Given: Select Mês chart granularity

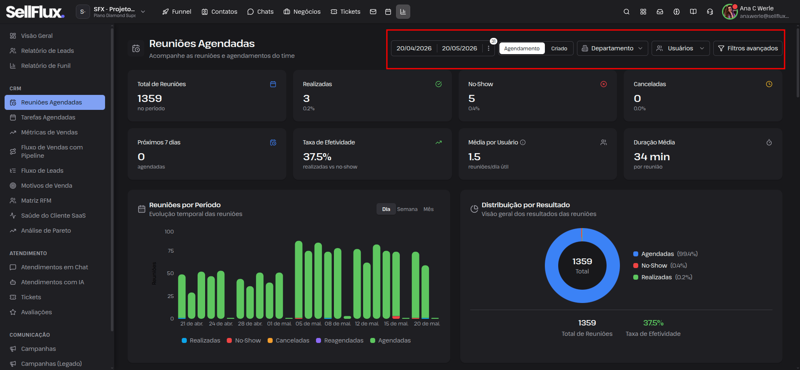Looking at the screenshot, I should [429, 209].
